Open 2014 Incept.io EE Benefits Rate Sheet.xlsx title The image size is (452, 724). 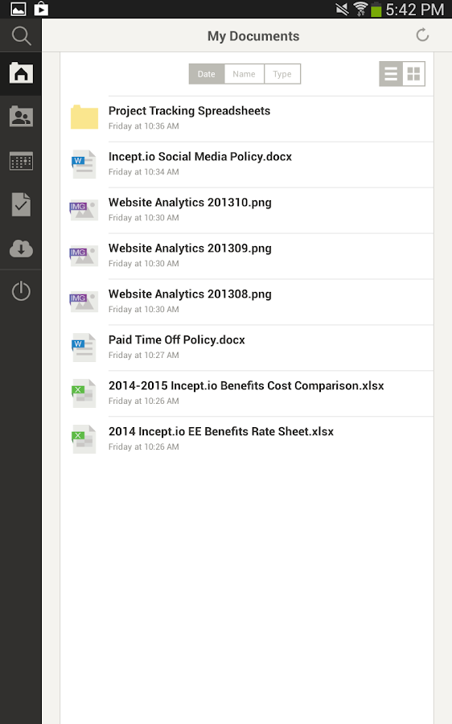point(221,431)
